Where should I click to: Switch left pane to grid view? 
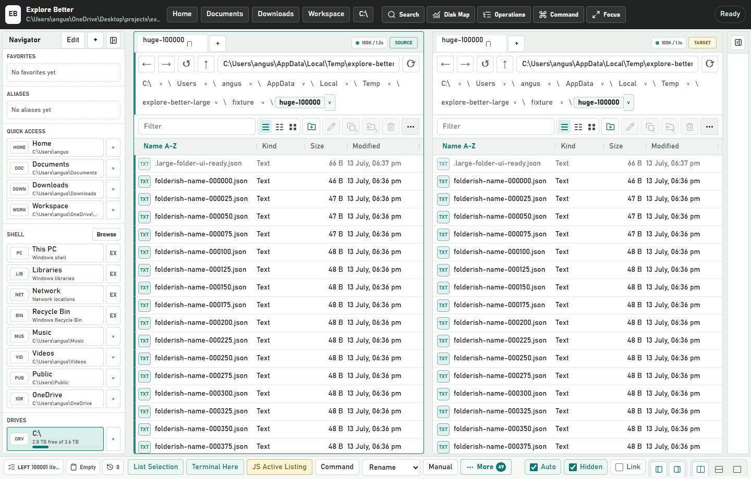[x=293, y=127]
